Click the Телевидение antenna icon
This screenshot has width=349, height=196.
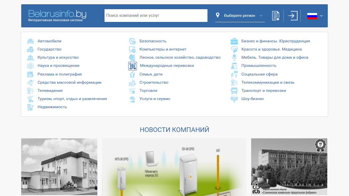coord(30,91)
